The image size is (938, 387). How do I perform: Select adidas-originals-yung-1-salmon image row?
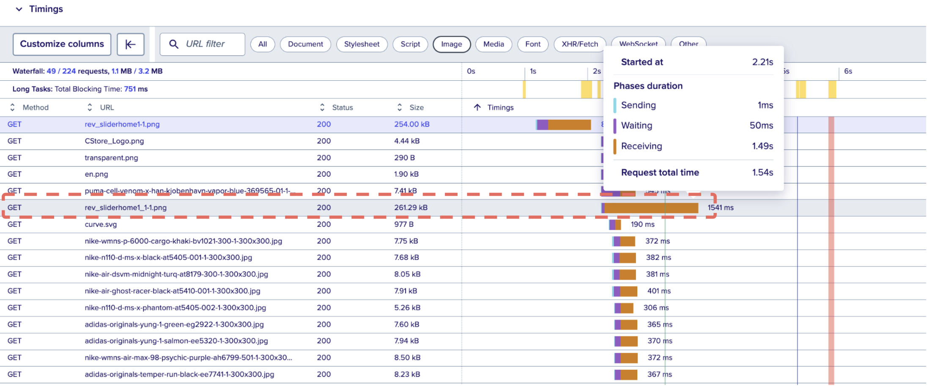click(x=463, y=341)
